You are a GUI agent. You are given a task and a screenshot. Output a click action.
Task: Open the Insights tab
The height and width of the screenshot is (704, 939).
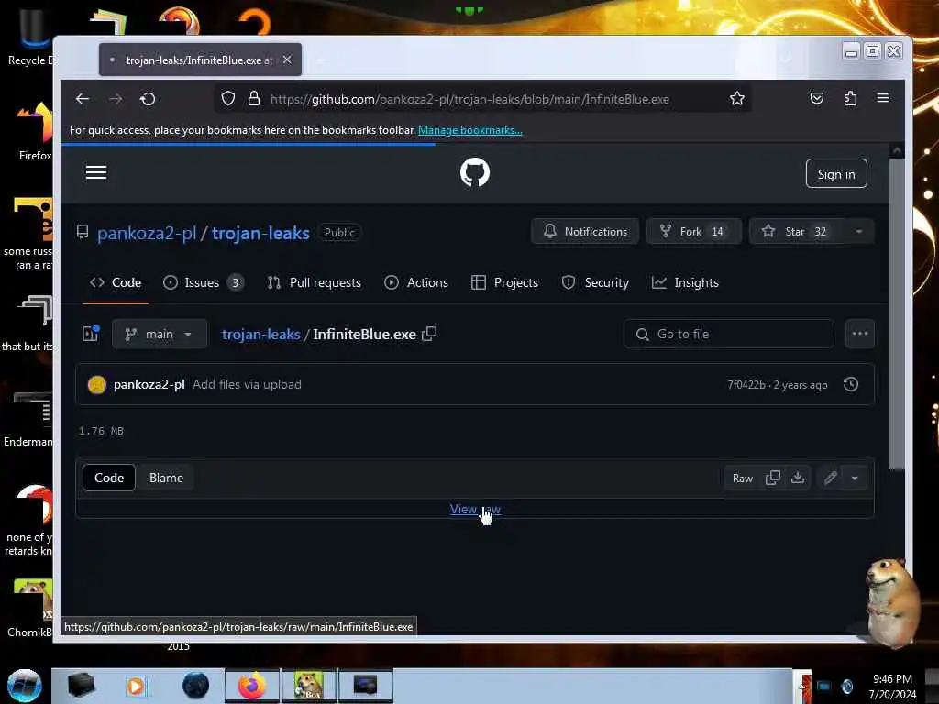click(685, 282)
